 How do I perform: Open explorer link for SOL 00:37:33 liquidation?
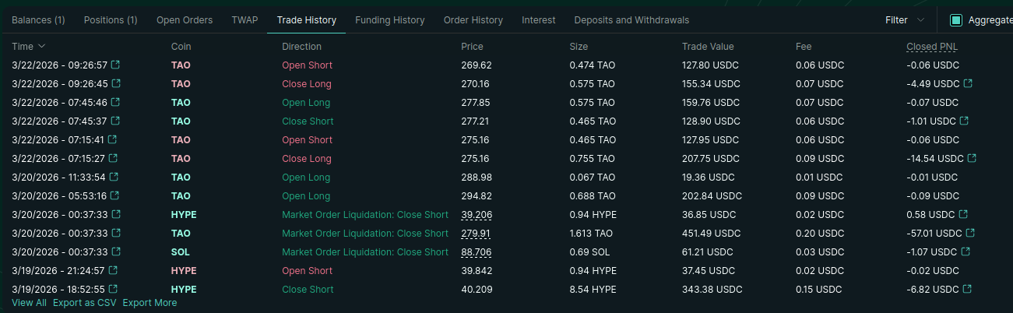pos(115,251)
